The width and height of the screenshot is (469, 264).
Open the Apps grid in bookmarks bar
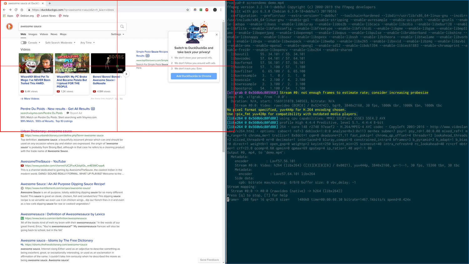click(8, 16)
